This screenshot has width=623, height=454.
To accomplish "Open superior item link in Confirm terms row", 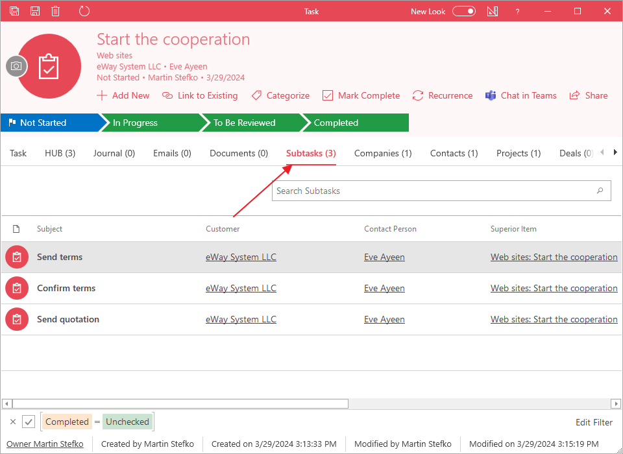I will point(554,288).
